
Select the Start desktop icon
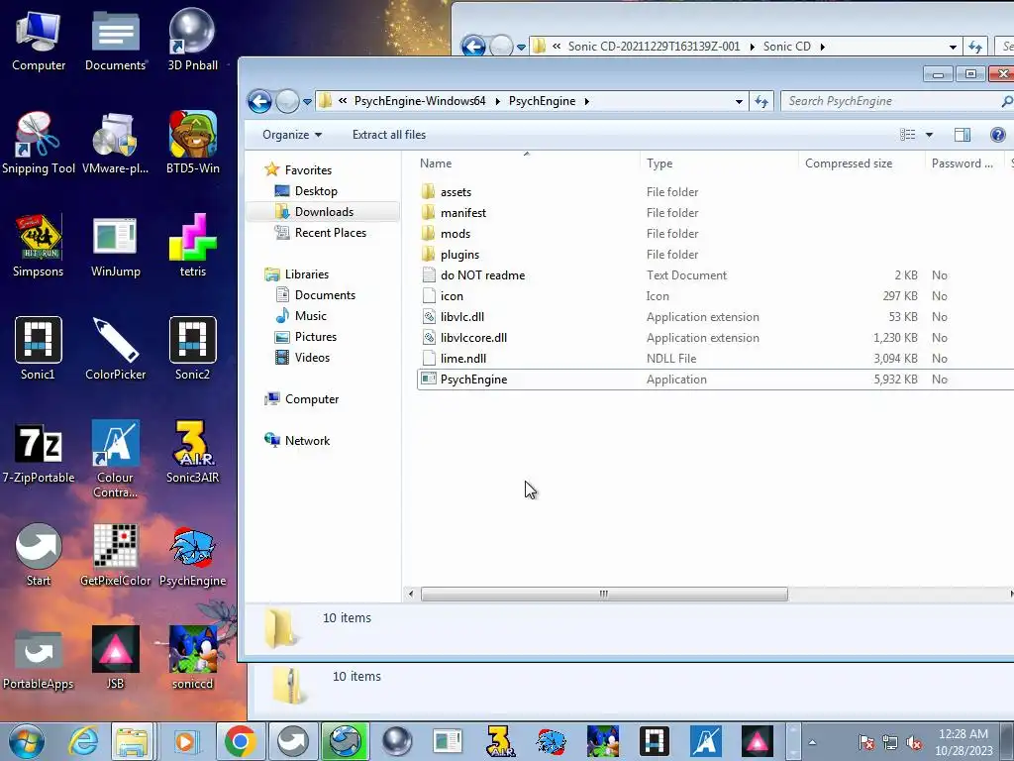(x=39, y=555)
